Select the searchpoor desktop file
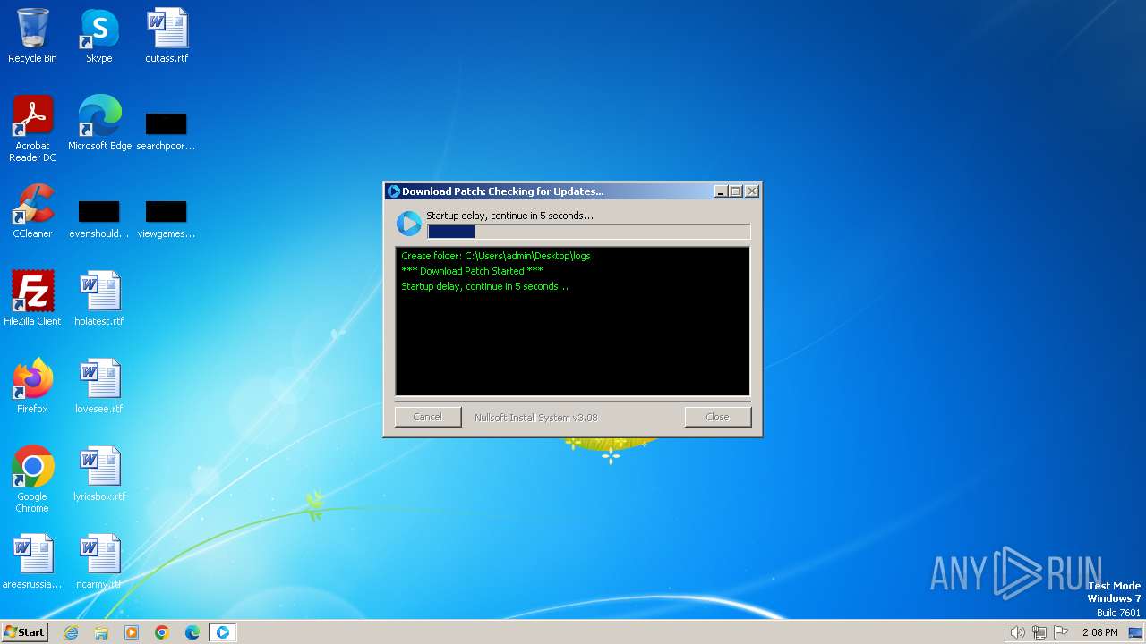The width and height of the screenshot is (1146, 644). coord(166,130)
